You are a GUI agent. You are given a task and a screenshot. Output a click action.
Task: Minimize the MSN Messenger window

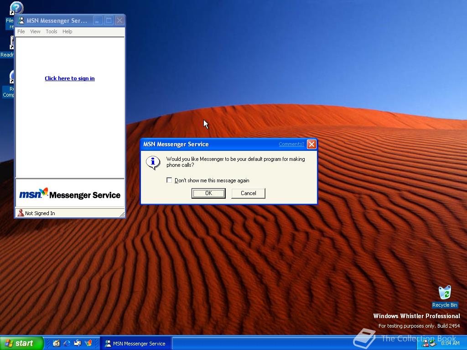tap(98, 21)
